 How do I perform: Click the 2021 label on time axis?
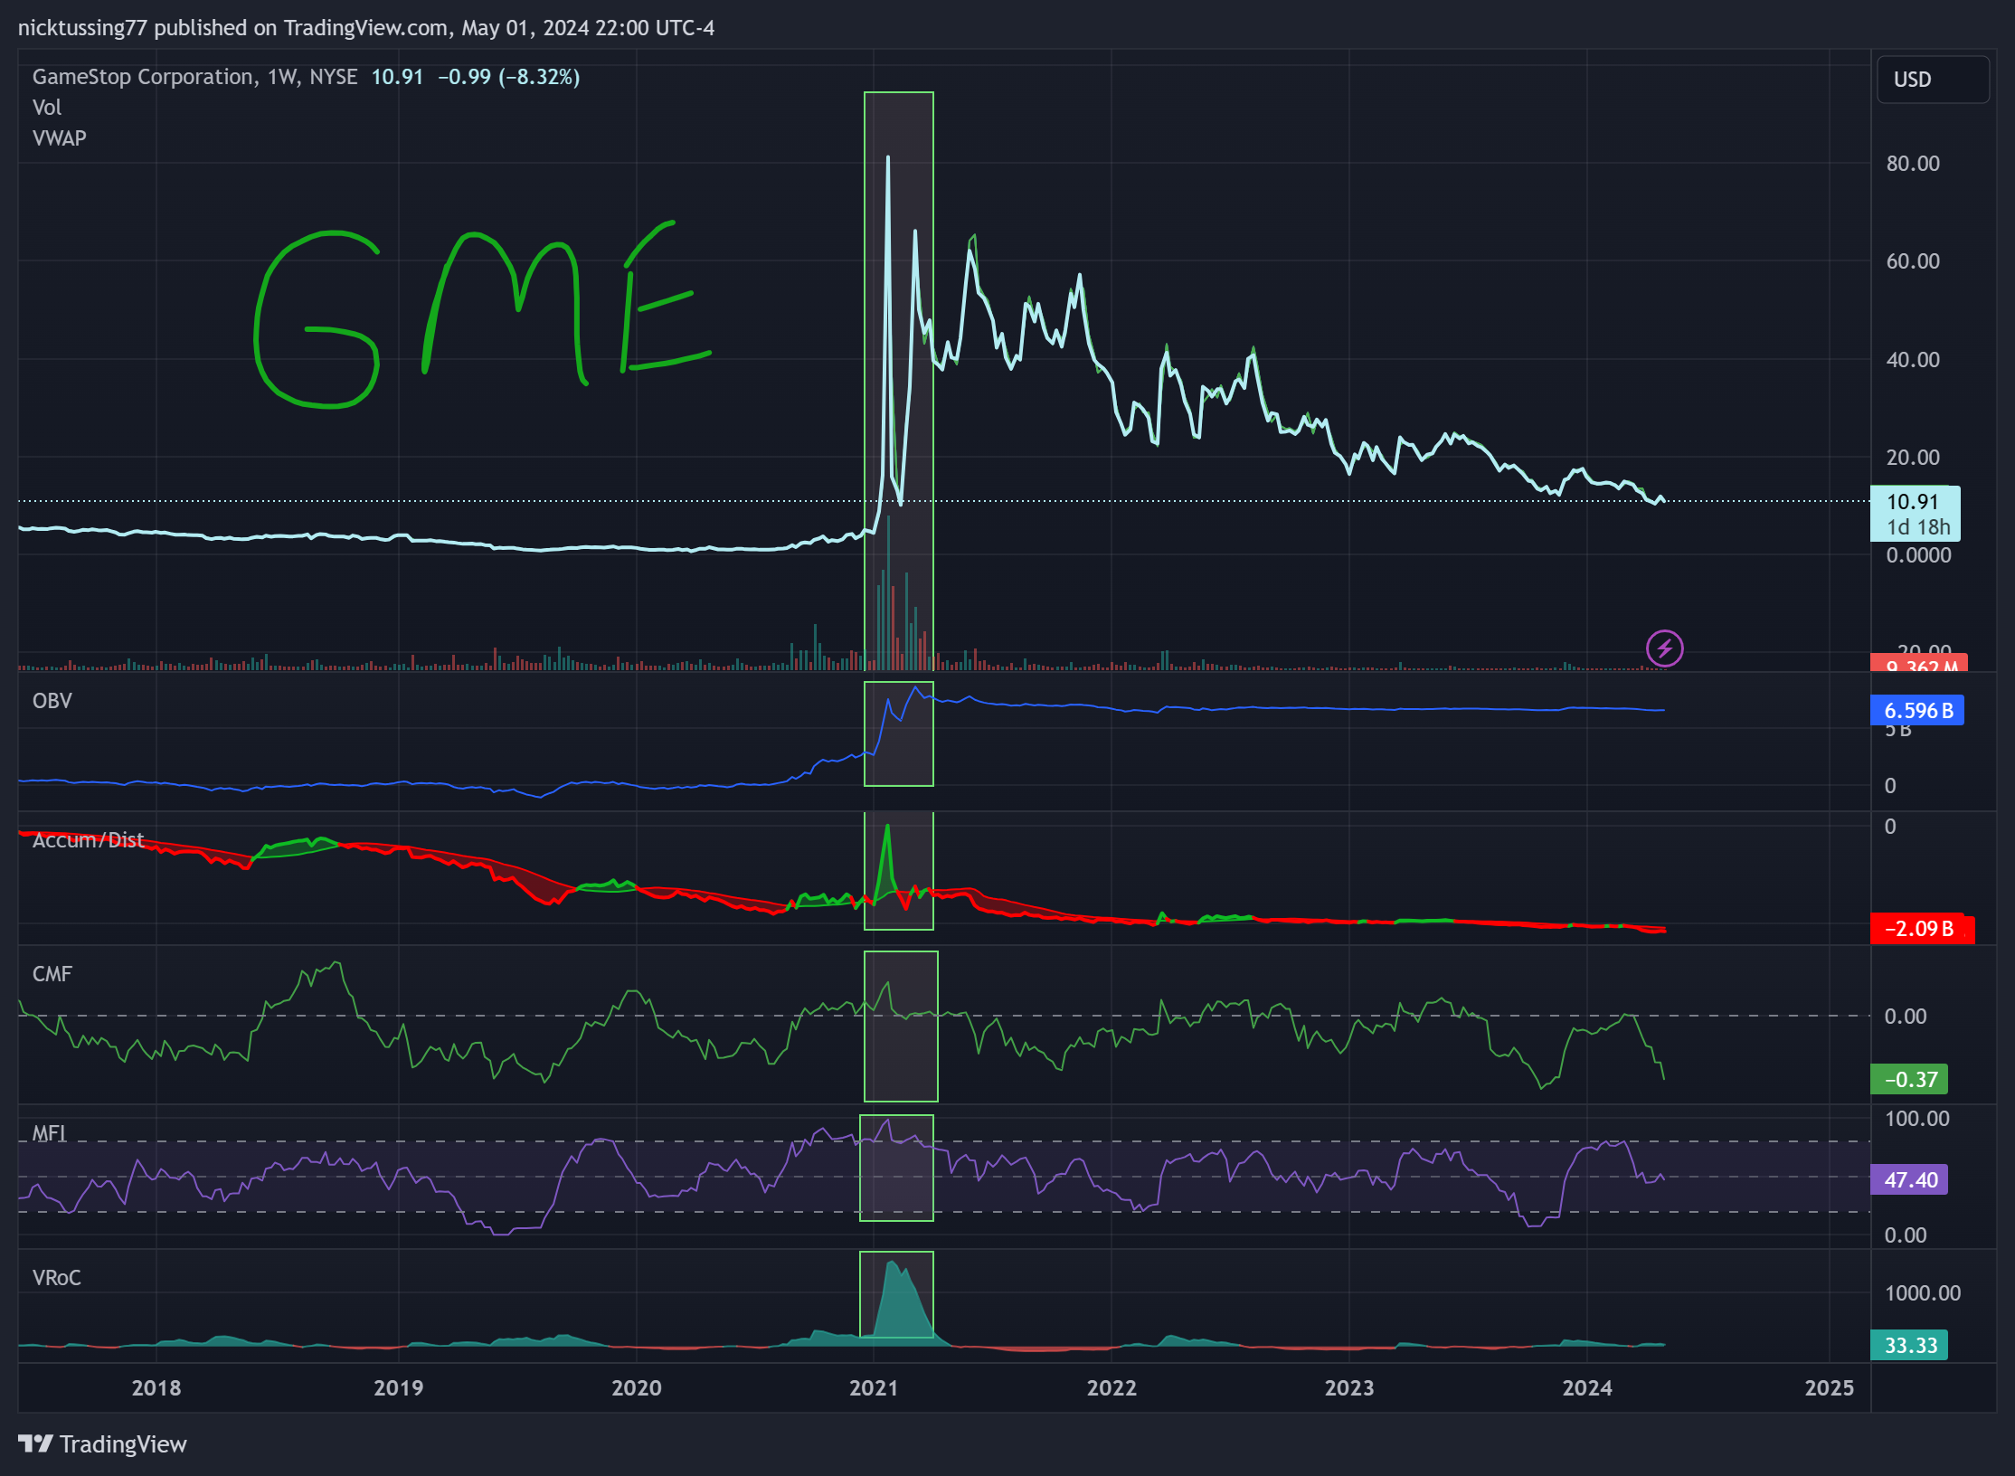(874, 1388)
